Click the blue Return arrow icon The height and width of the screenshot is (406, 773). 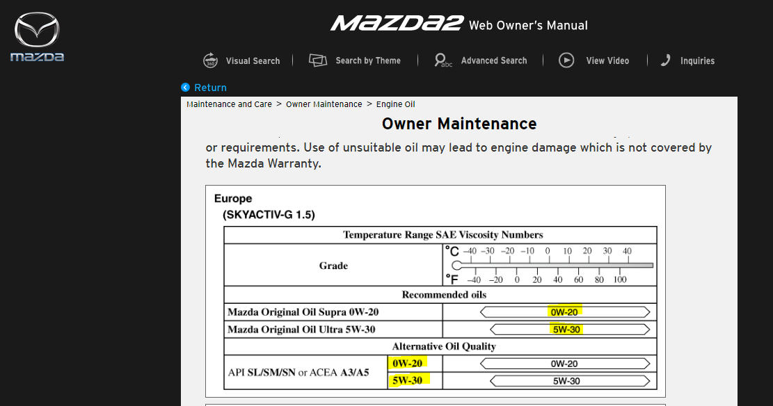185,88
